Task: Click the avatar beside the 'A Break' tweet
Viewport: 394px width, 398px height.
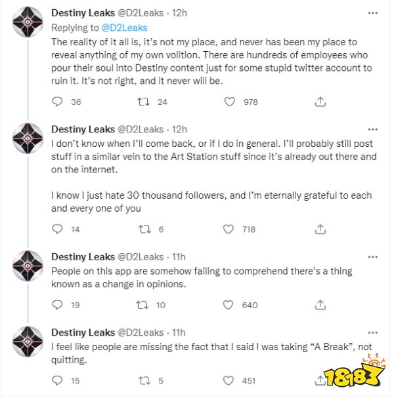Action: tap(28, 341)
